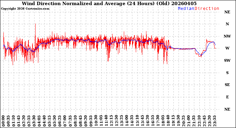Select the red Direction legend label

click(x=207, y=9)
